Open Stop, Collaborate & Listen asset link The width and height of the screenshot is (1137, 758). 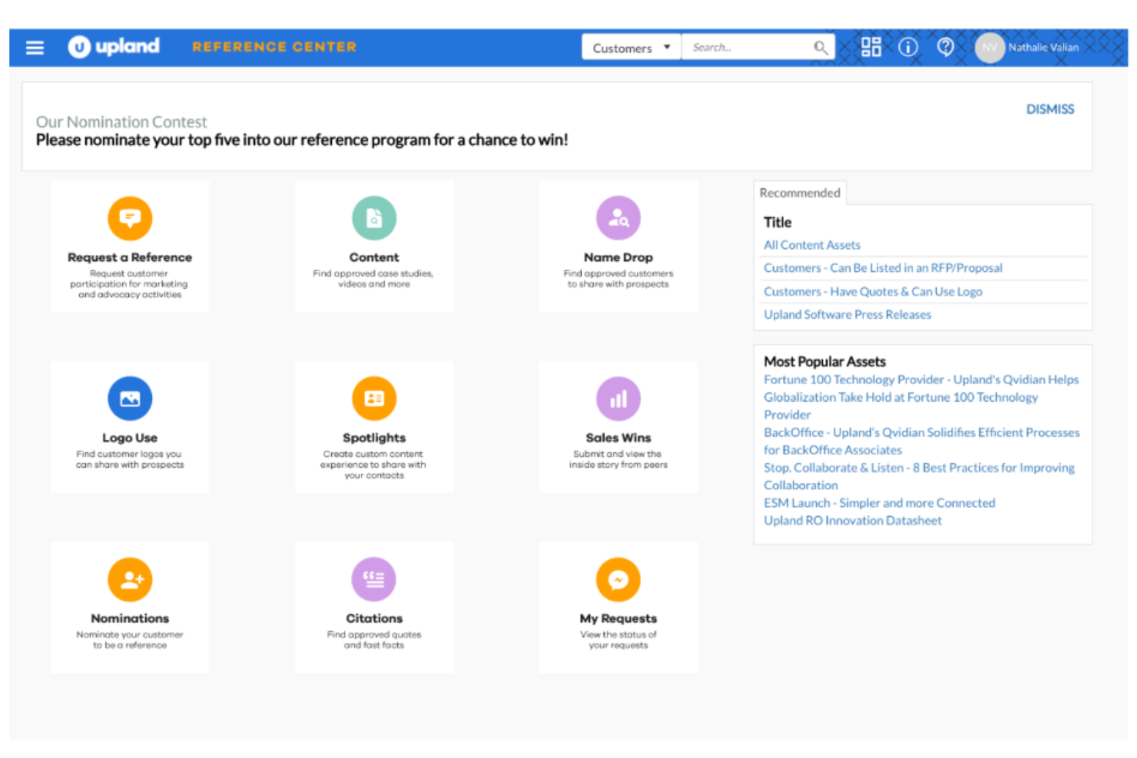(x=919, y=476)
